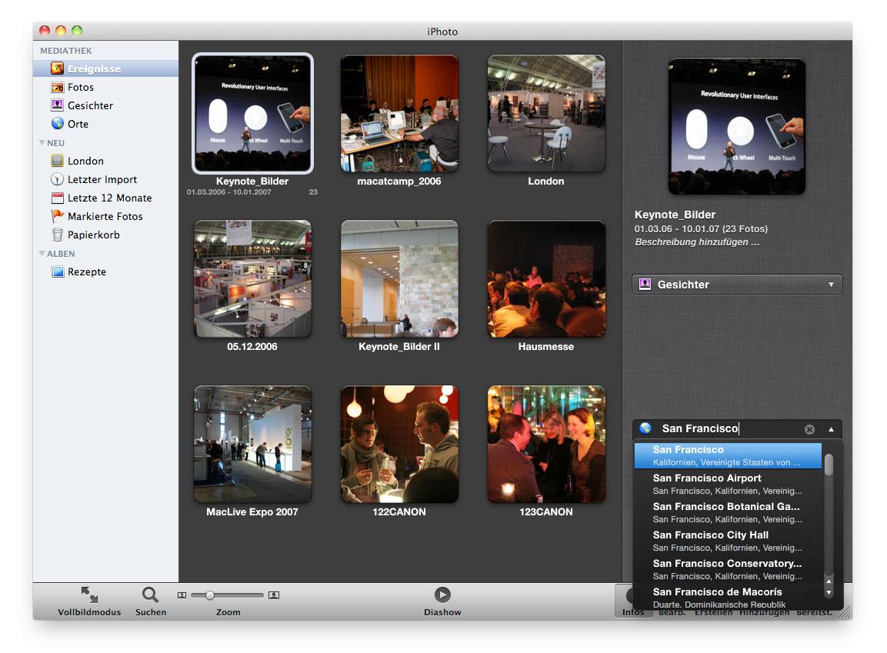Select the Keynote_Bilder II event thumbnail

[399, 278]
